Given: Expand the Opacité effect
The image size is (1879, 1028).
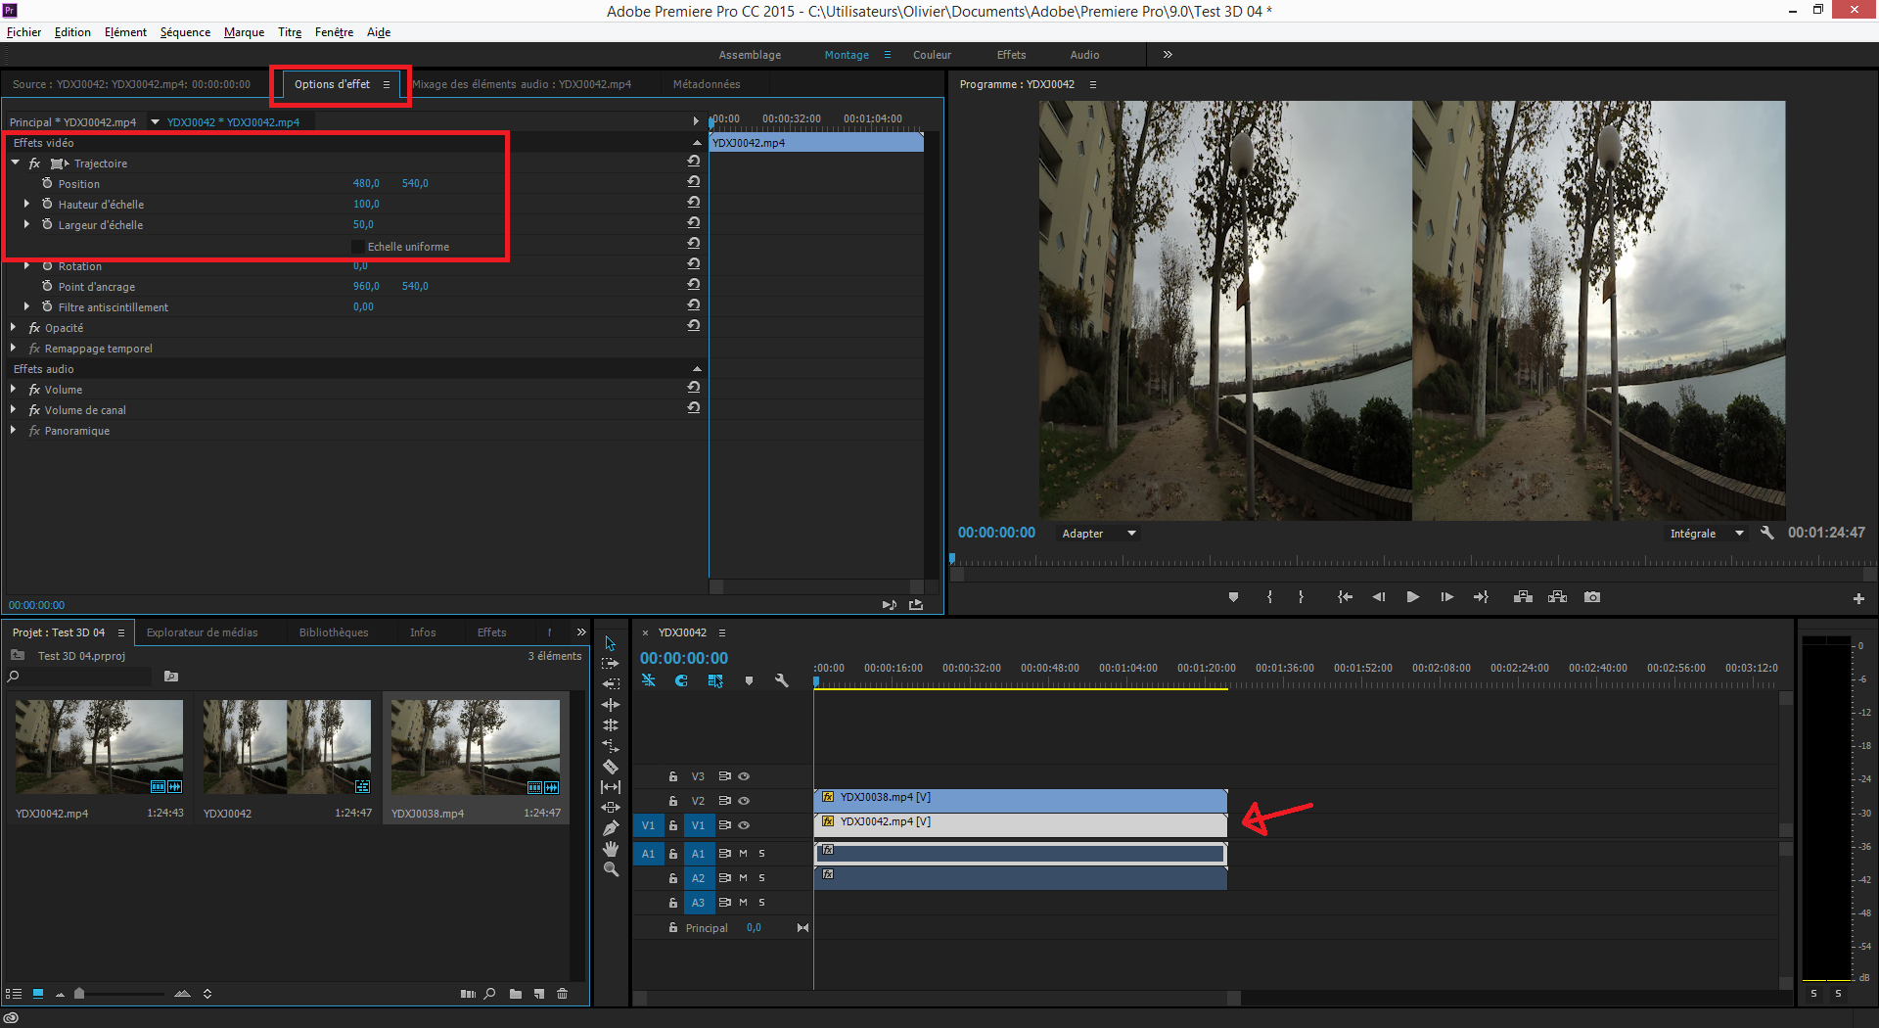Looking at the screenshot, I should tap(13, 327).
